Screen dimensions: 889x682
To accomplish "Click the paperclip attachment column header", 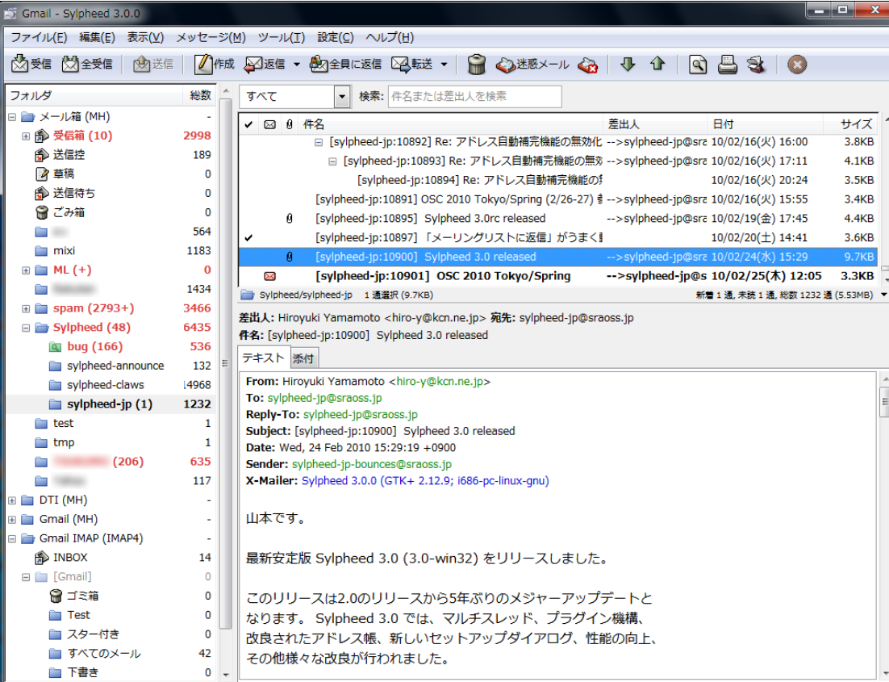I will point(289,124).
